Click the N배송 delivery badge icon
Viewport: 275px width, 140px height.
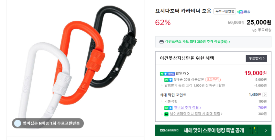pos(244,12)
